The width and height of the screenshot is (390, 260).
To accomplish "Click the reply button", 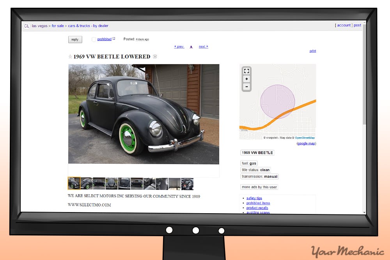I will [75, 39].
